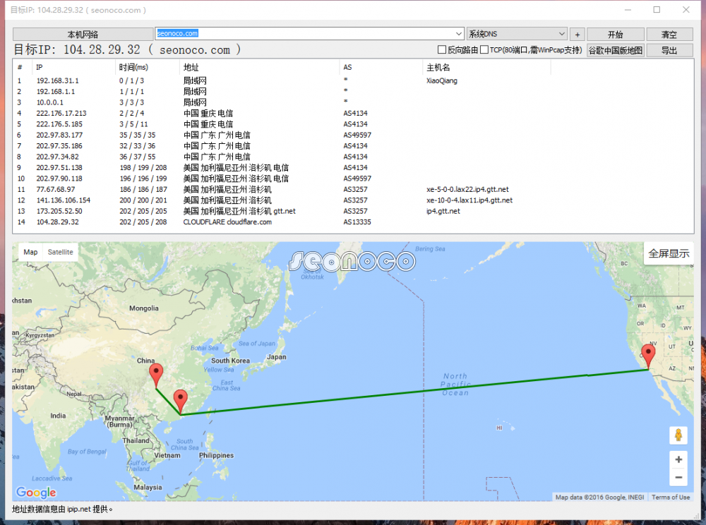This screenshot has height=525, width=706.
Task: Click the 清空 button
Action: click(x=669, y=35)
